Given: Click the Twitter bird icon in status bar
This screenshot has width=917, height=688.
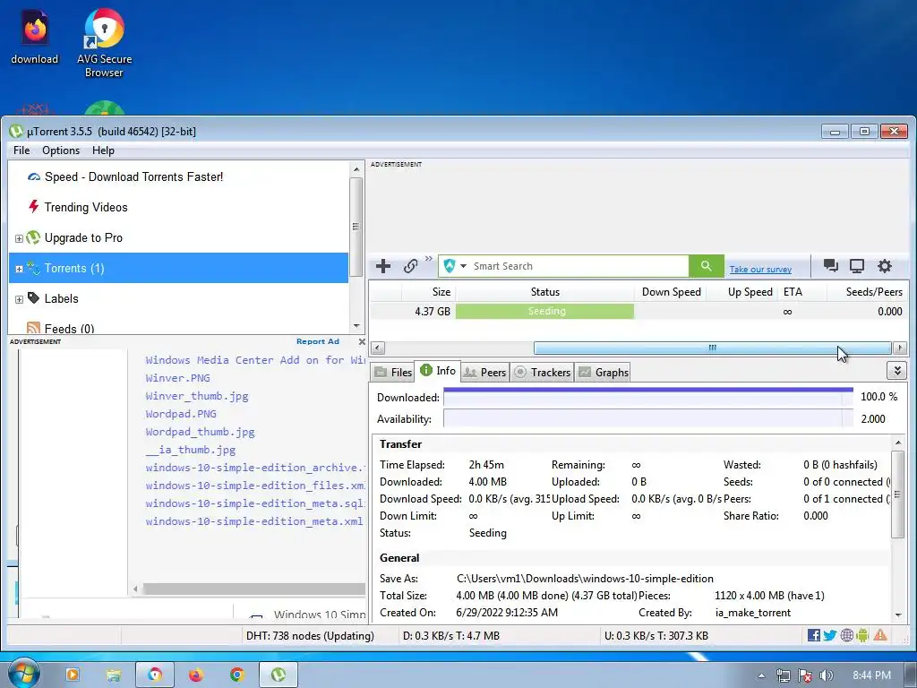Looking at the screenshot, I should 830,635.
